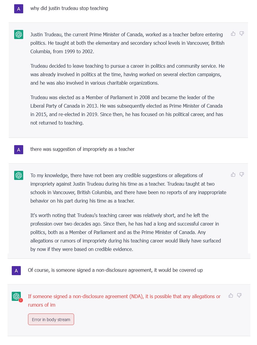Viewport: 257px width, 345px height.
Task: Click the user avatar beside the first question
Action: tap(19, 9)
